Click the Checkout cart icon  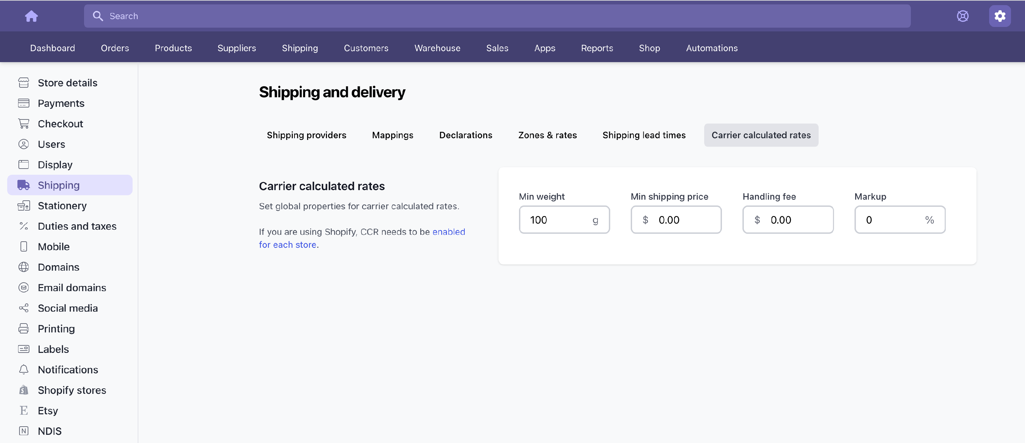pos(24,124)
